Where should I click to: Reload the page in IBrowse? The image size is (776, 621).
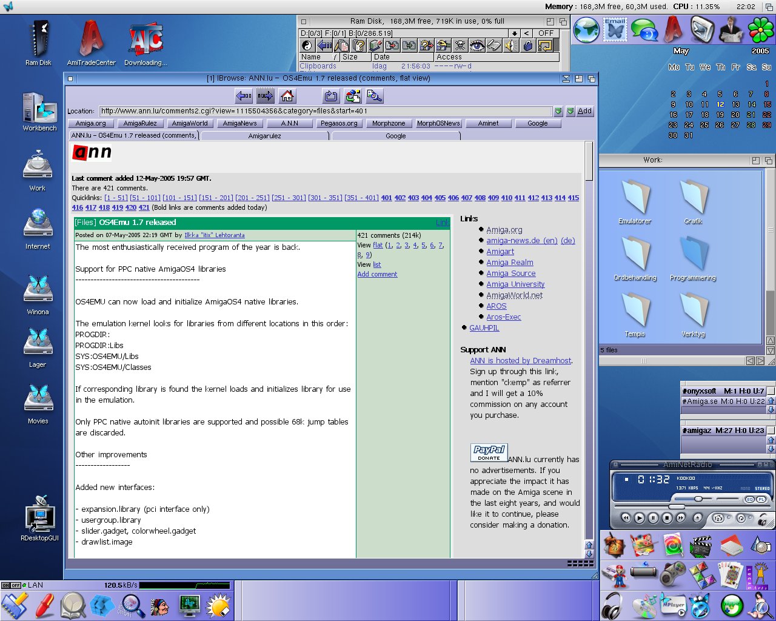pos(331,96)
